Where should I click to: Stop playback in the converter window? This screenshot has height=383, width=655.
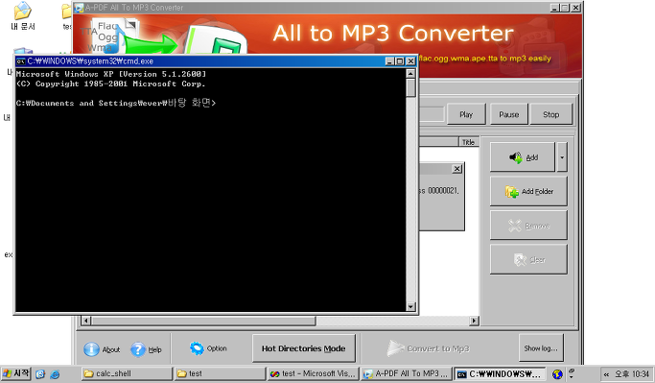[551, 114]
